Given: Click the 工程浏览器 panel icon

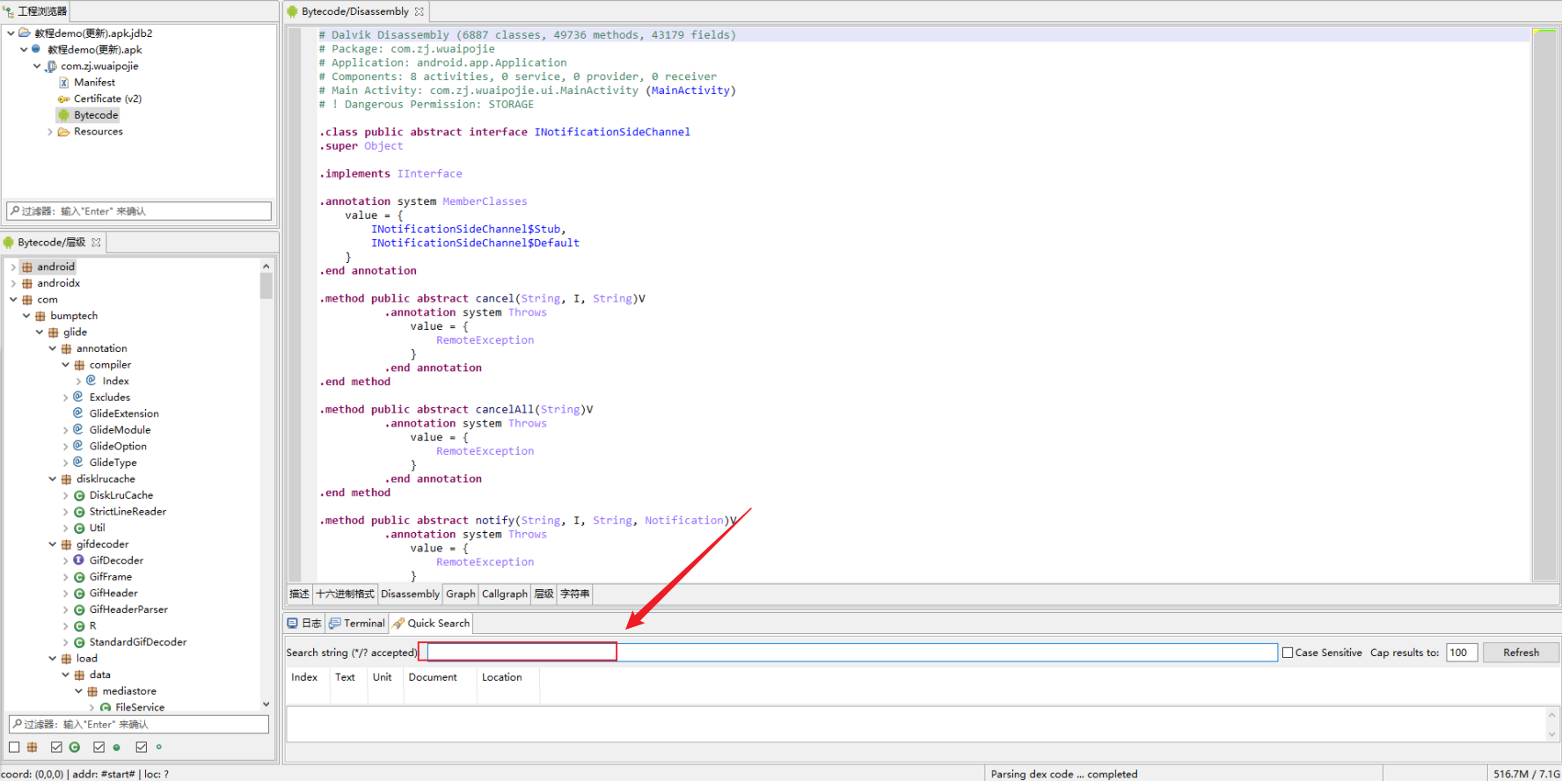Looking at the screenshot, I should click(x=9, y=11).
